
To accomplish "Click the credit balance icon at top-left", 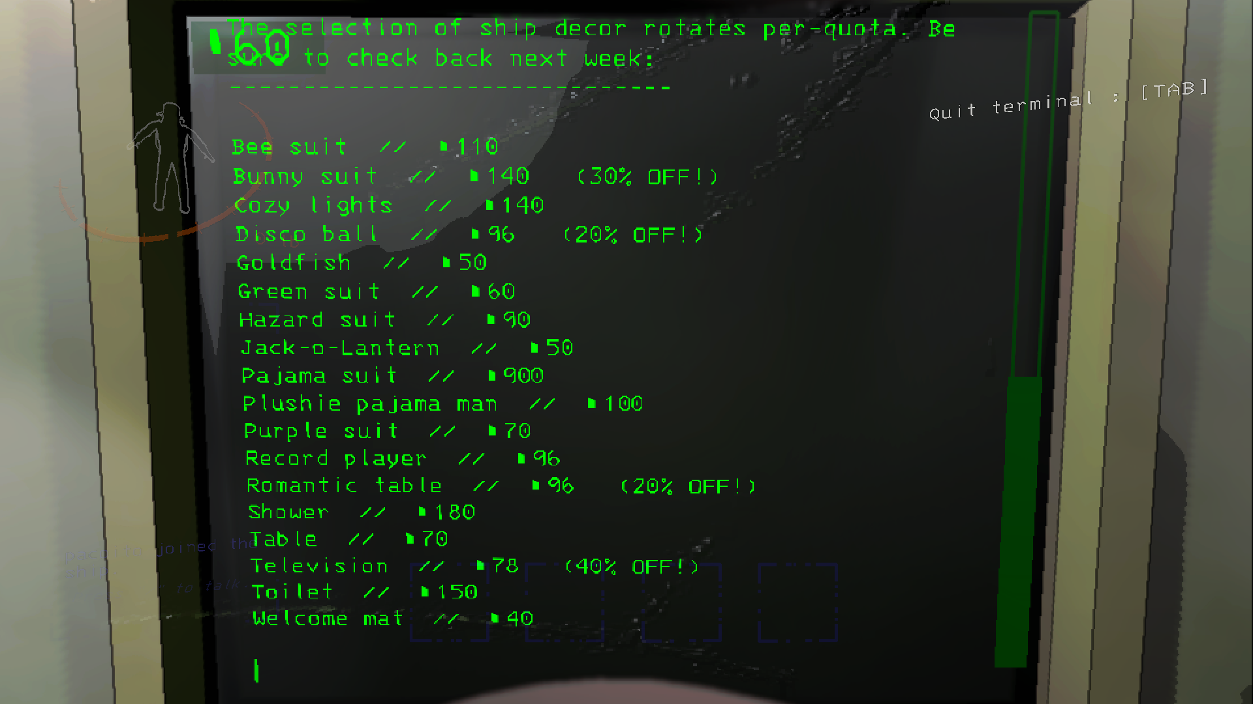I will coord(215,41).
